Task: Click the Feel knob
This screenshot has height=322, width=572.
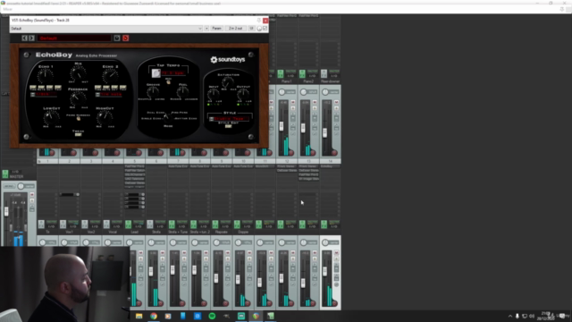Action: [182, 91]
